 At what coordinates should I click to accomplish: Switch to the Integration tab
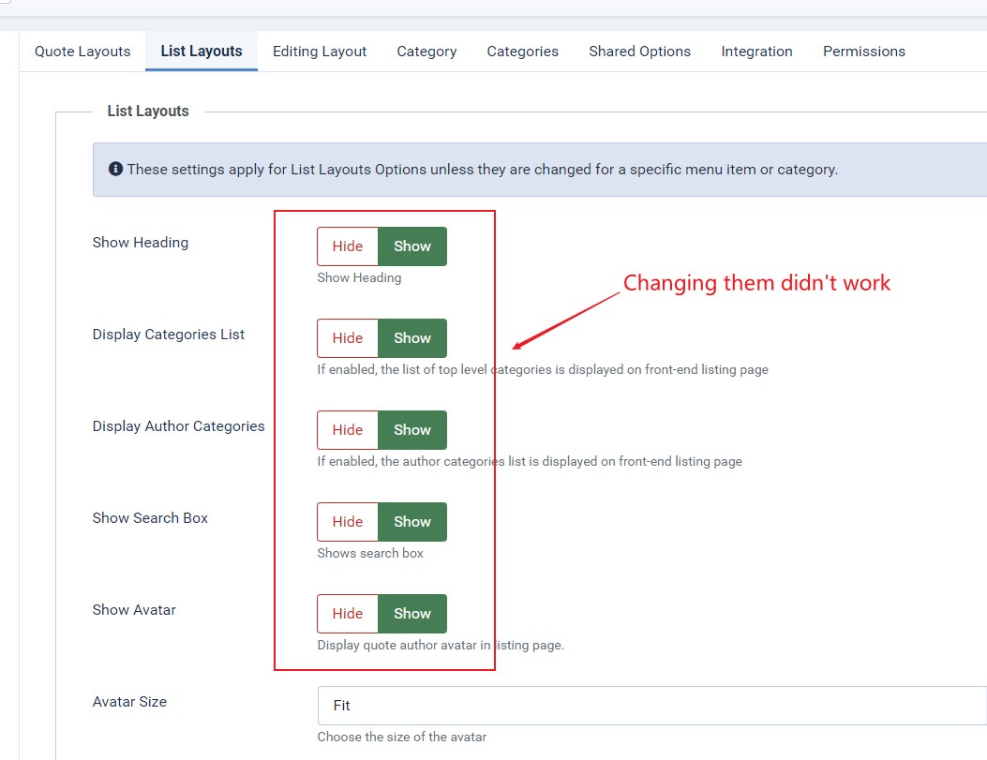coord(756,52)
